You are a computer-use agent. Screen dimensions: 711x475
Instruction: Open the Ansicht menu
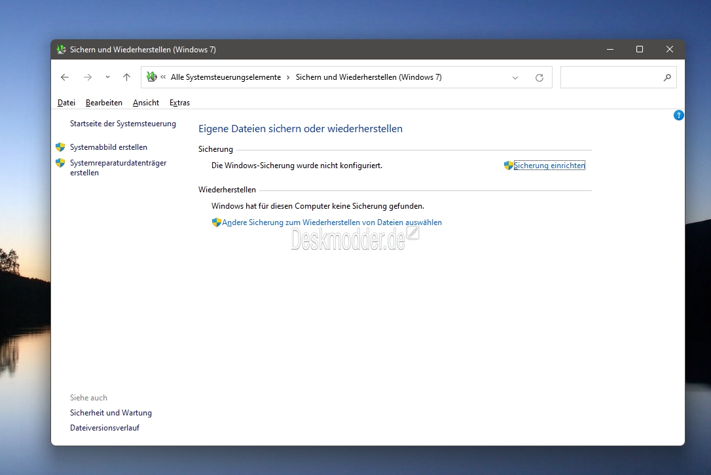(146, 103)
